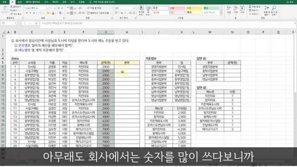
Task: Toggle Italic formatting
Action: coord(30,13)
